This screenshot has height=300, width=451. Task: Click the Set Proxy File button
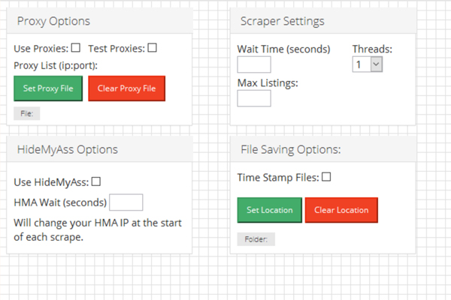point(48,88)
